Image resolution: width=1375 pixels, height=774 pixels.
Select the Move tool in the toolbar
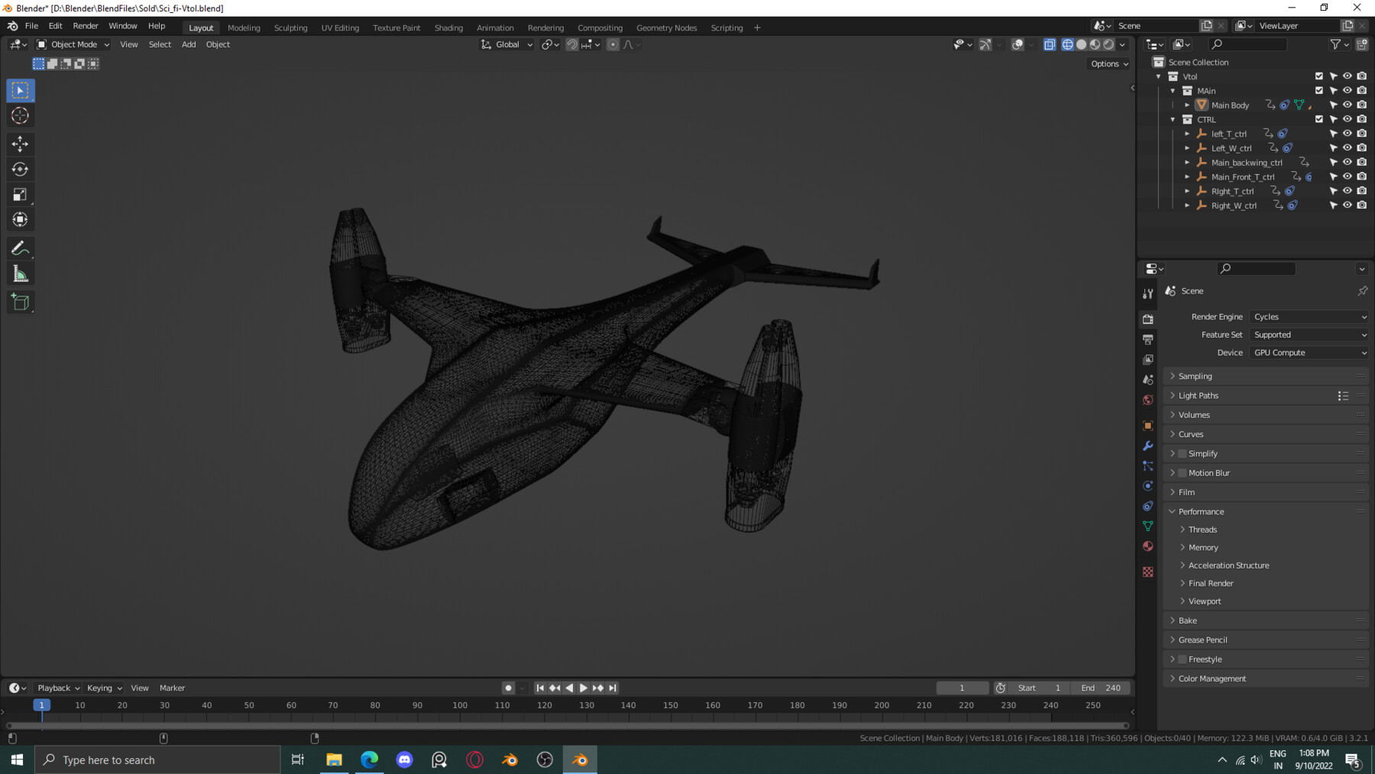click(20, 144)
